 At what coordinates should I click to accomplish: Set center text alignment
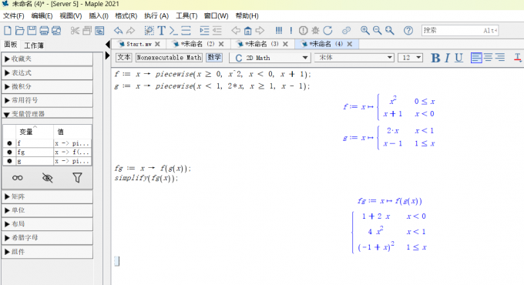488,58
